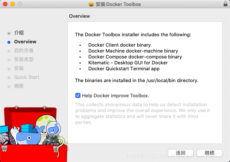Select the 摘要 step in sidebar
Image resolution: width=230 pixels, height=162 pixels.
(19, 86)
